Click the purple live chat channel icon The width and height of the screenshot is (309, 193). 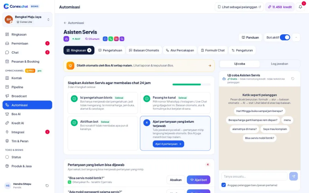point(122,39)
